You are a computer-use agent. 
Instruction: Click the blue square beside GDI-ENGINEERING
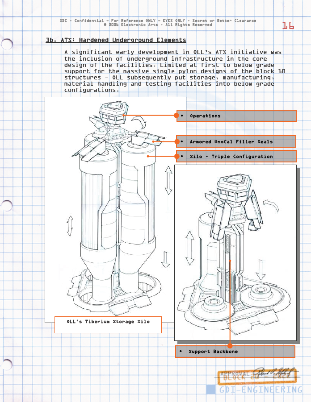[x=211, y=390]
